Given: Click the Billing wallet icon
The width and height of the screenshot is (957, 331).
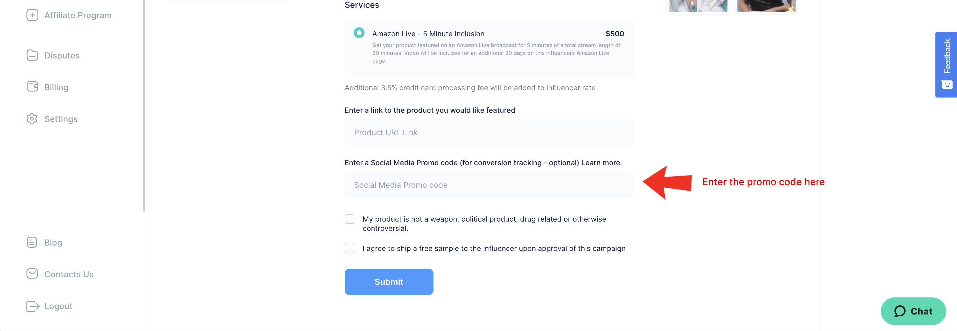Looking at the screenshot, I should pos(32,87).
